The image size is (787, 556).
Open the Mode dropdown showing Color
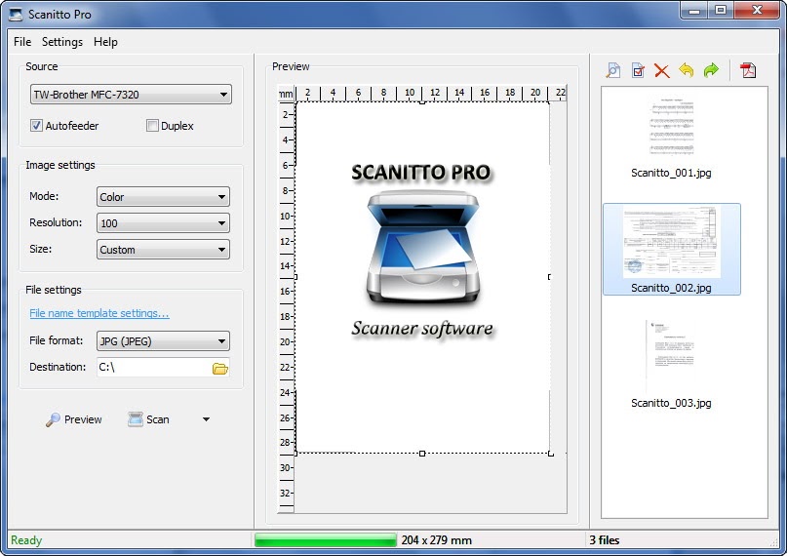(163, 197)
